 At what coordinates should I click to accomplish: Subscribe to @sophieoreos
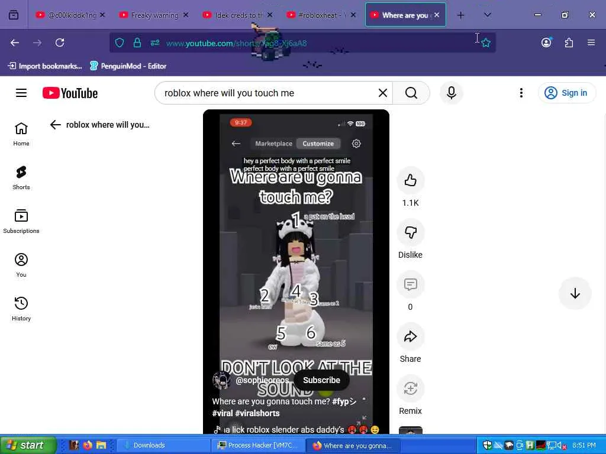(x=321, y=380)
